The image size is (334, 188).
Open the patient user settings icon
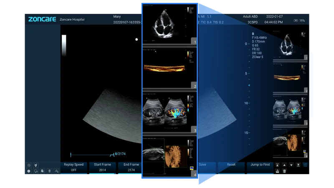tap(56, 171)
